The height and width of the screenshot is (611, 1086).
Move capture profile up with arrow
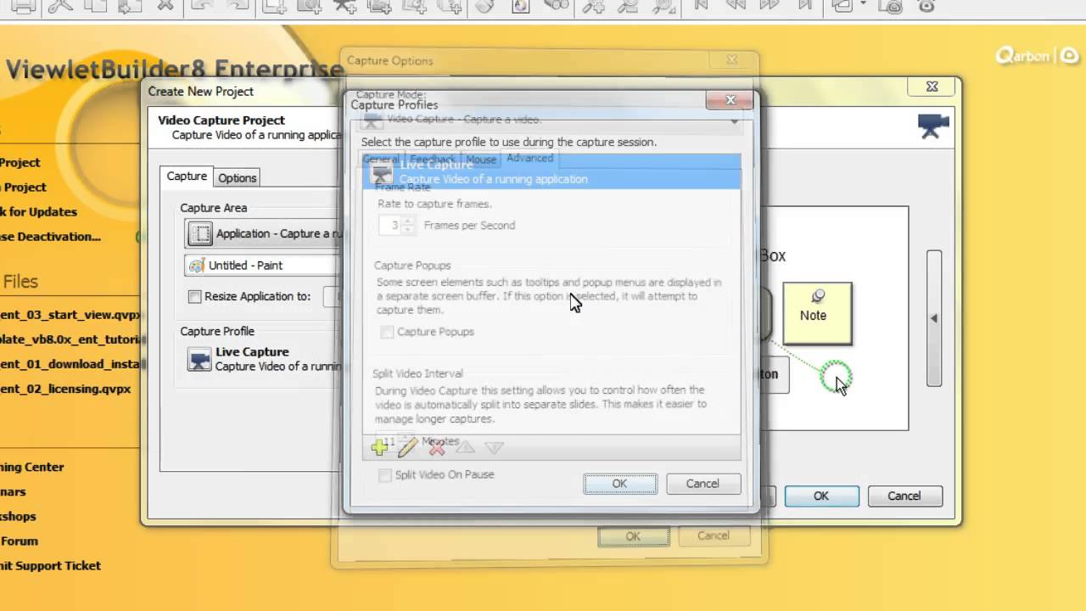click(465, 447)
